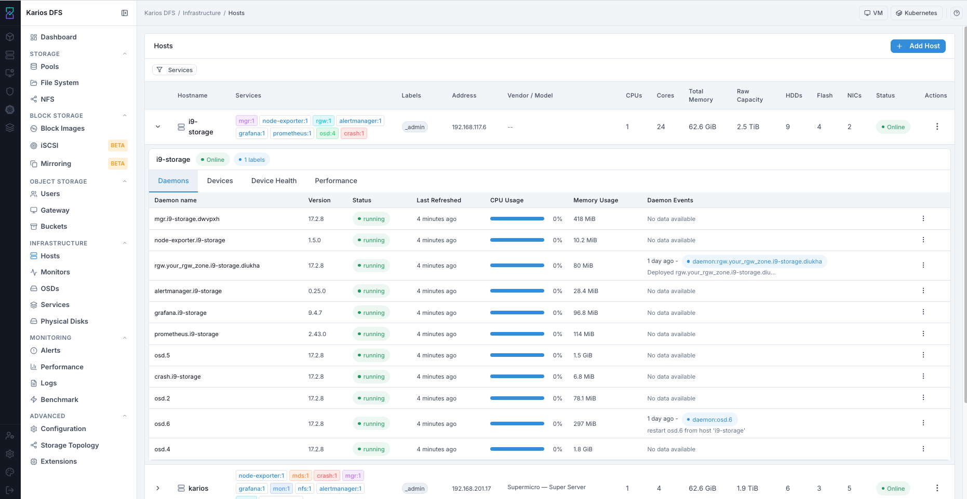Image resolution: width=967 pixels, height=499 pixels.
Task: Collapse the INFRASTRUCTURE sidebar section
Action: click(125, 243)
